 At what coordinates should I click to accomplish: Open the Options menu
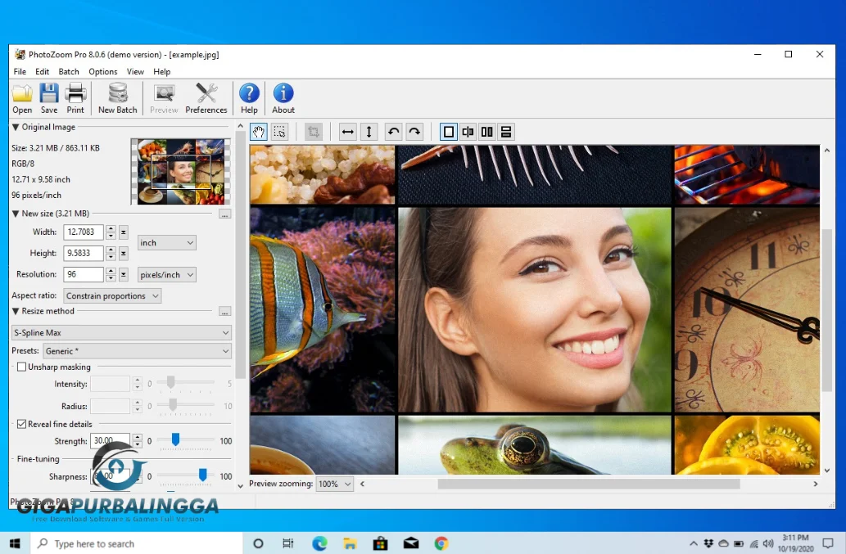(x=103, y=72)
